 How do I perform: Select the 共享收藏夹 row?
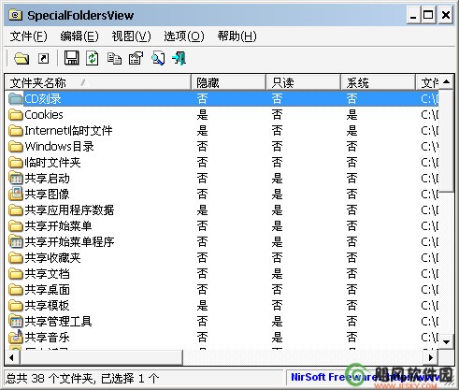(x=222, y=258)
